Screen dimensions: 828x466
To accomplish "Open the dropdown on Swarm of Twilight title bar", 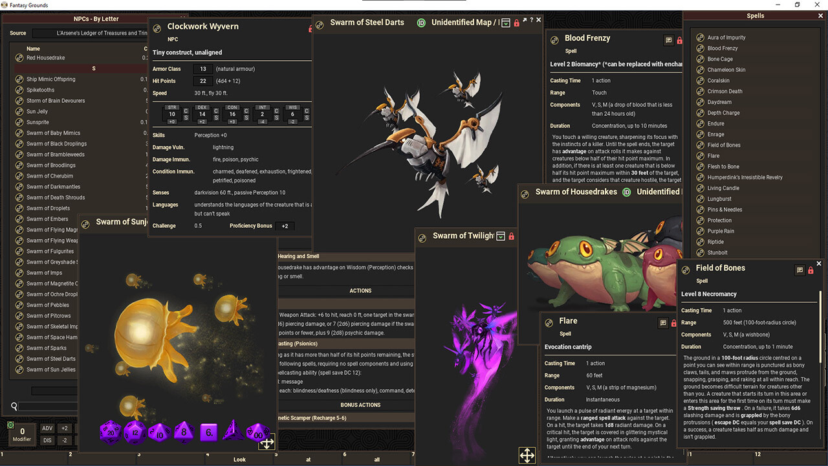I will [501, 236].
